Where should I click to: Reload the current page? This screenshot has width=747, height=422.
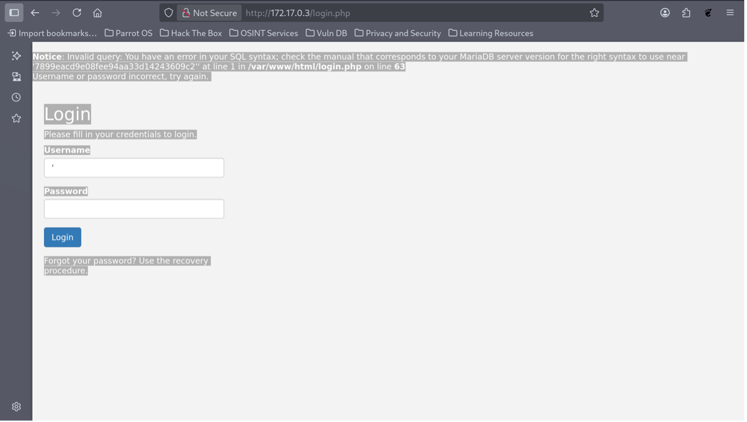[x=77, y=12]
